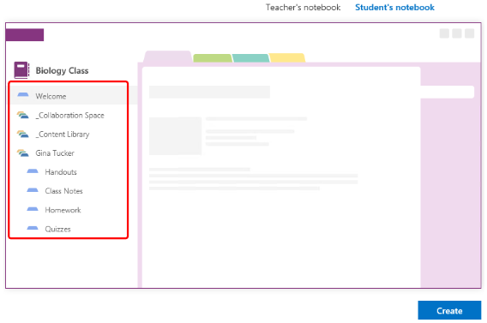487x323 pixels.
Task: Click the Handouts section icon
Action: [33, 171]
